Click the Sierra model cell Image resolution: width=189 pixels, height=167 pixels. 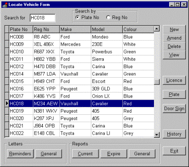coord(107,59)
